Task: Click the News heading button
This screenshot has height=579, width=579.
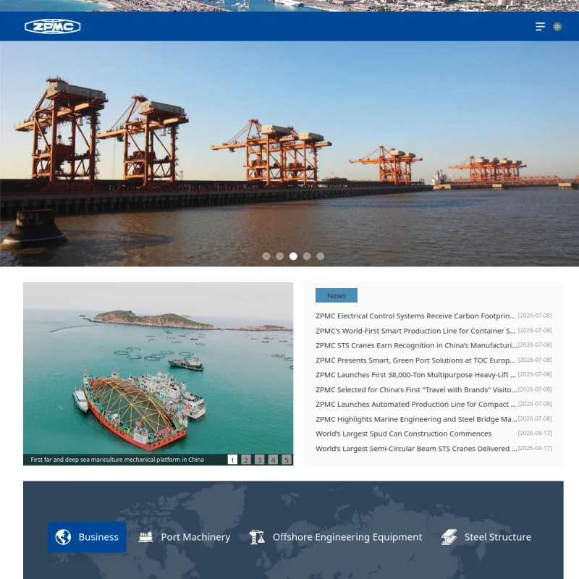Action: click(337, 295)
